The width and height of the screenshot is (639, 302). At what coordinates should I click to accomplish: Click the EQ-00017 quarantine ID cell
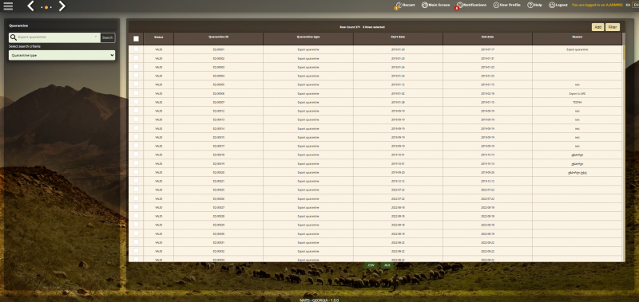coord(218,146)
